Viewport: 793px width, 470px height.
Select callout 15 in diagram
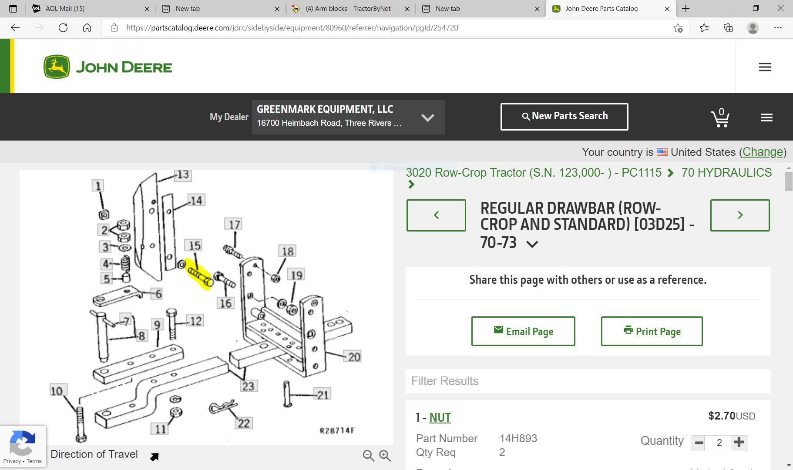coord(194,245)
